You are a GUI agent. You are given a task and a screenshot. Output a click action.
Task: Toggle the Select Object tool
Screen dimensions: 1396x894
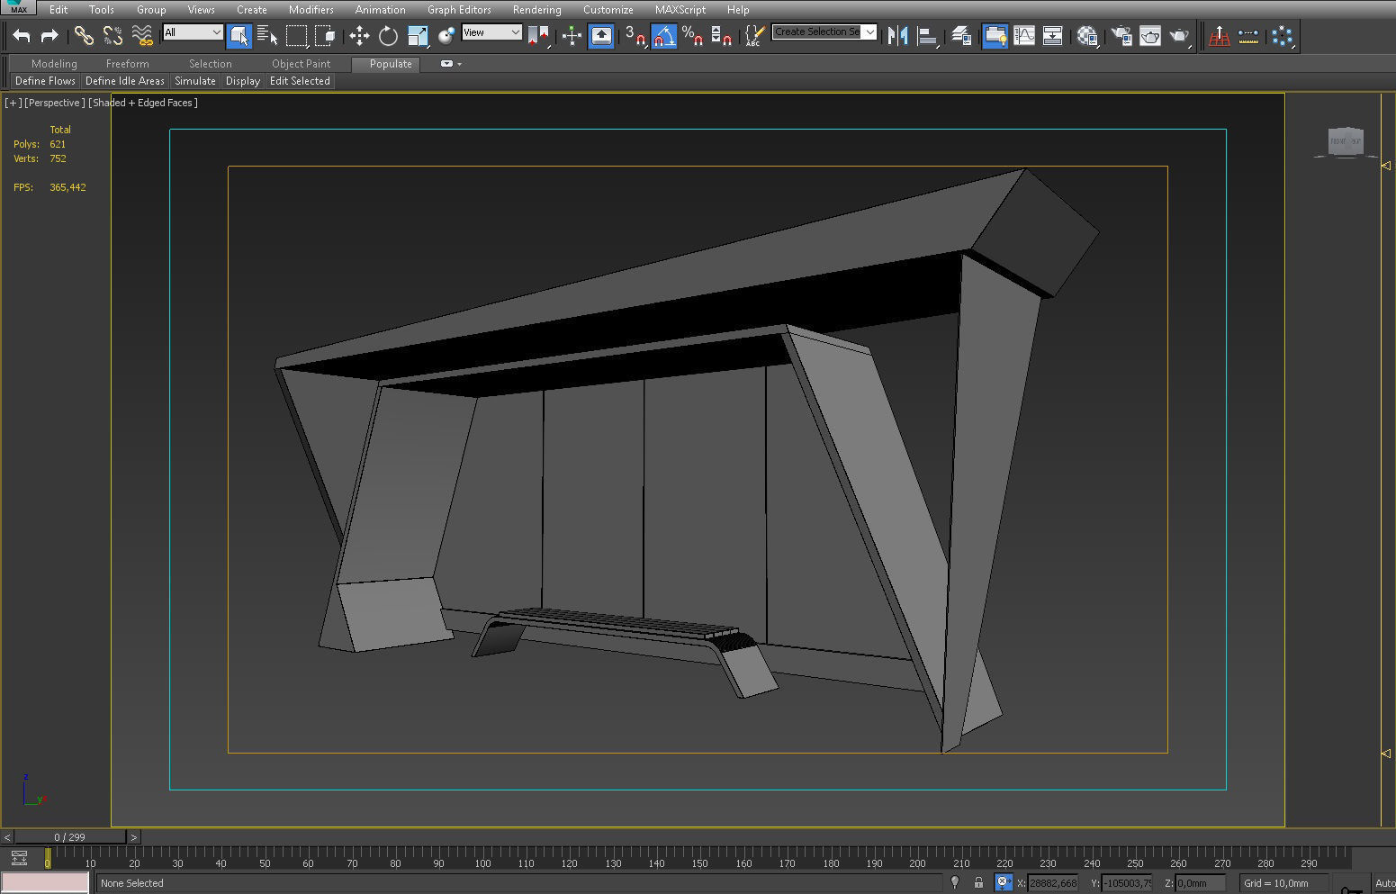(x=239, y=36)
